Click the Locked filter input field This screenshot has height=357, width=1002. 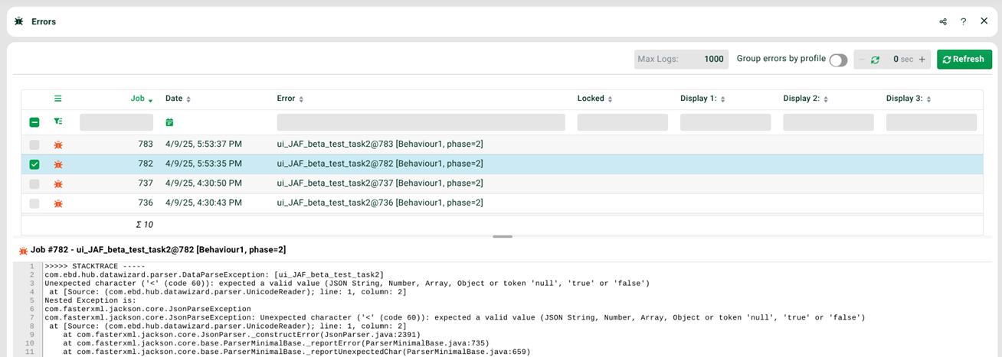tap(622, 122)
